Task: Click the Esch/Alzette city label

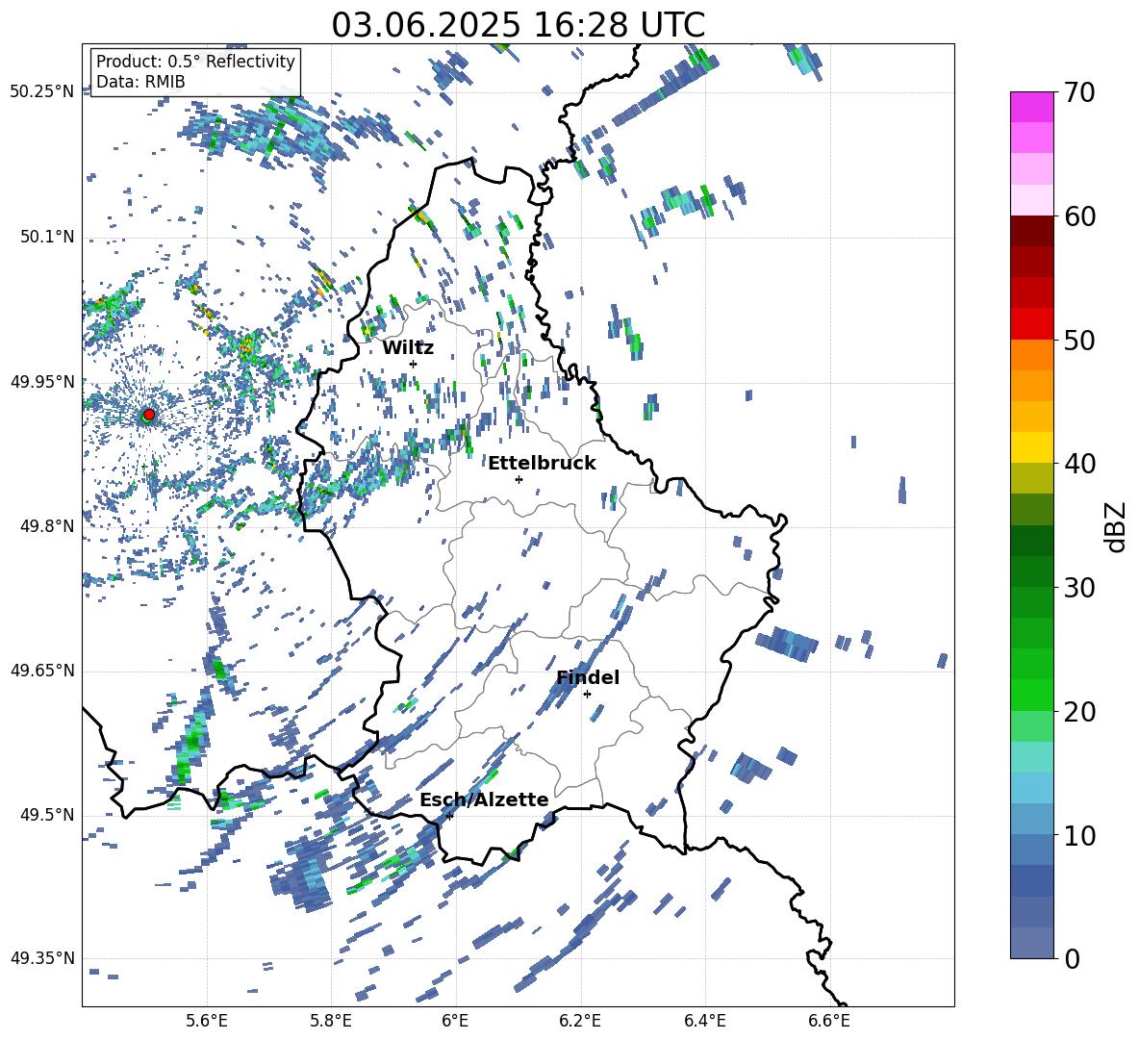Action: click(x=484, y=799)
